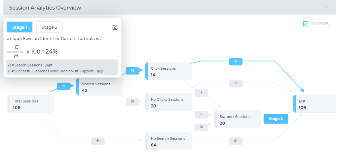Image resolution: width=339 pixels, height=154 pixels.
Task: Click the blue 14 flow label
Action: 132,70
